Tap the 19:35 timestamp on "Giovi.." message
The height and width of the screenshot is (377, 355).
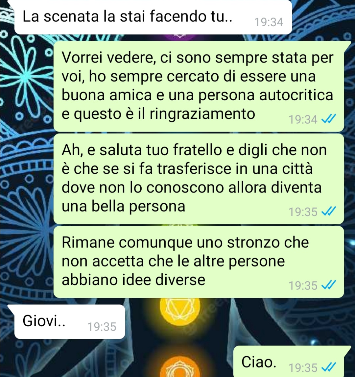pyautogui.click(x=102, y=327)
